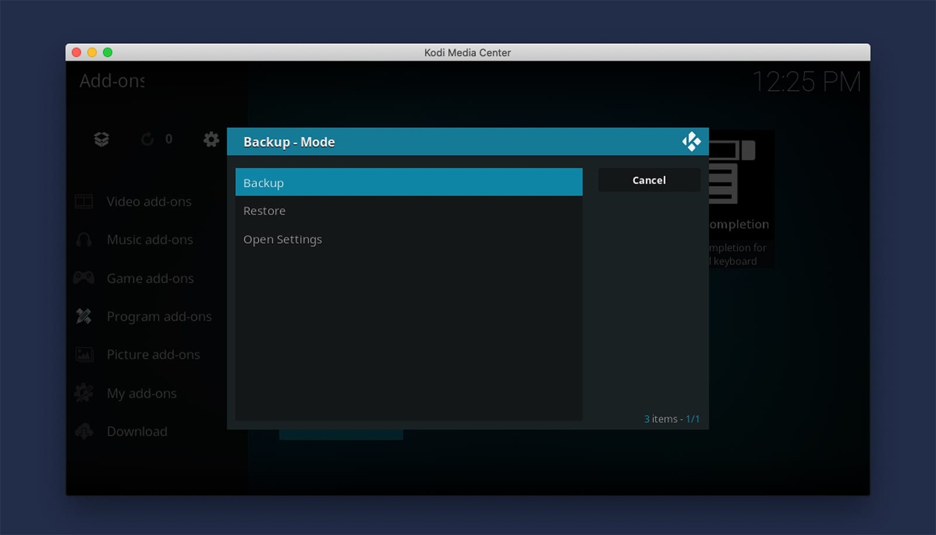Viewport: 936px width, 535px height.
Task: Click the update count 0
Action: point(169,139)
